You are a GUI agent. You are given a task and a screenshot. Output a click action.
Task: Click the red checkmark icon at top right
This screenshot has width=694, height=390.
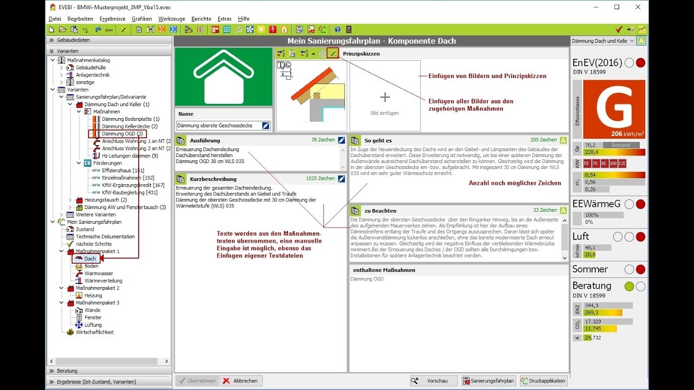[619, 30]
